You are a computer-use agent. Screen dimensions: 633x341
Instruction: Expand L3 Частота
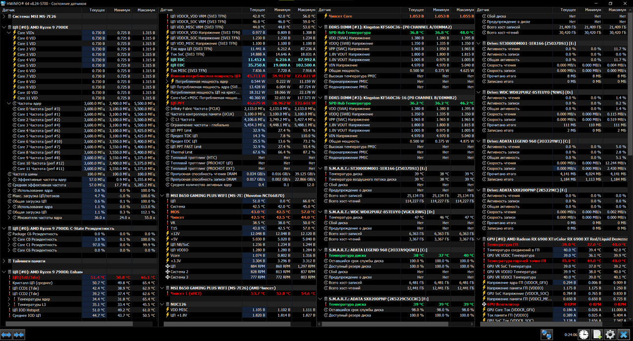[x=167, y=120]
